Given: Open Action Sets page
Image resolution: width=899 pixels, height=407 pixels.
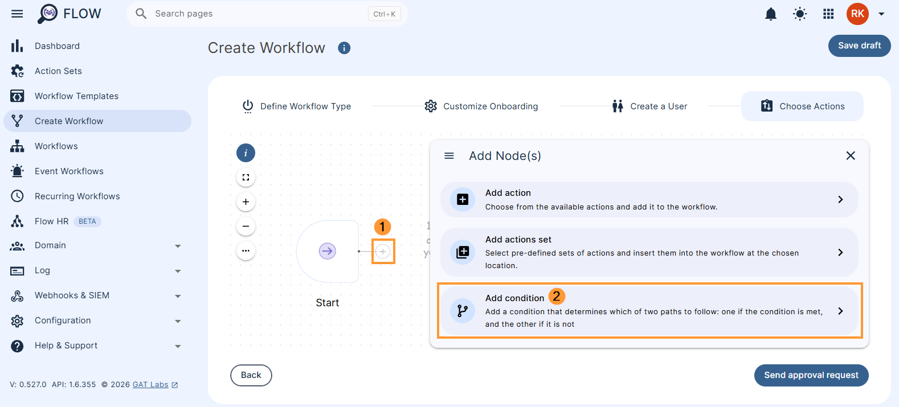Looking at the screenshot, I should (97, 71).
